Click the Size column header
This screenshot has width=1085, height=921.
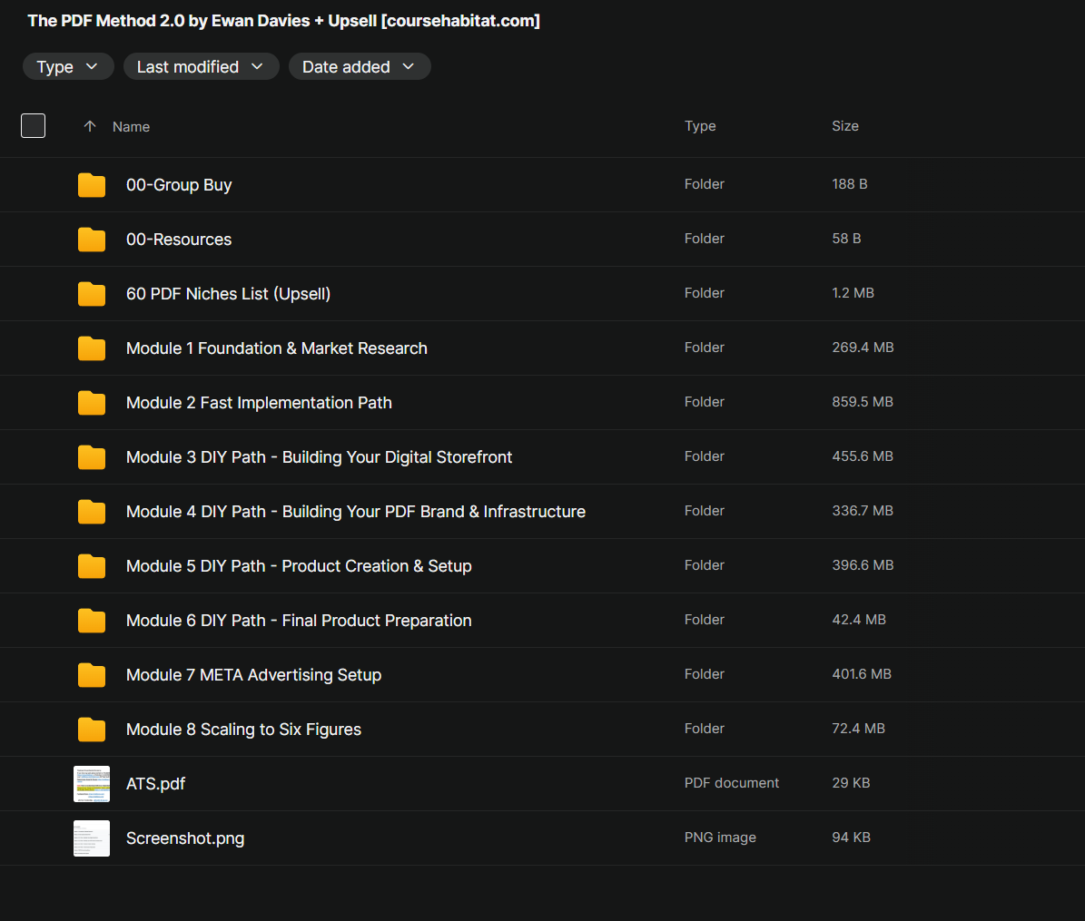[x=845, y=126]
